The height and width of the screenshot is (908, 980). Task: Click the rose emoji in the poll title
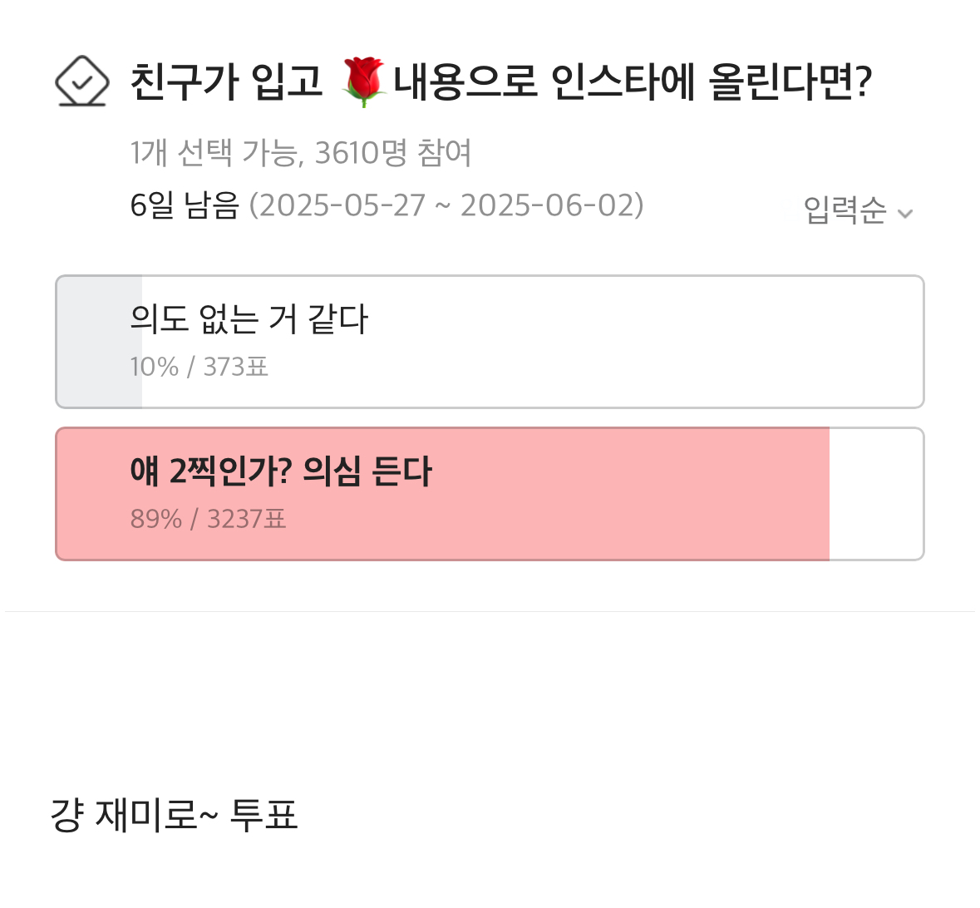point(364,81)
